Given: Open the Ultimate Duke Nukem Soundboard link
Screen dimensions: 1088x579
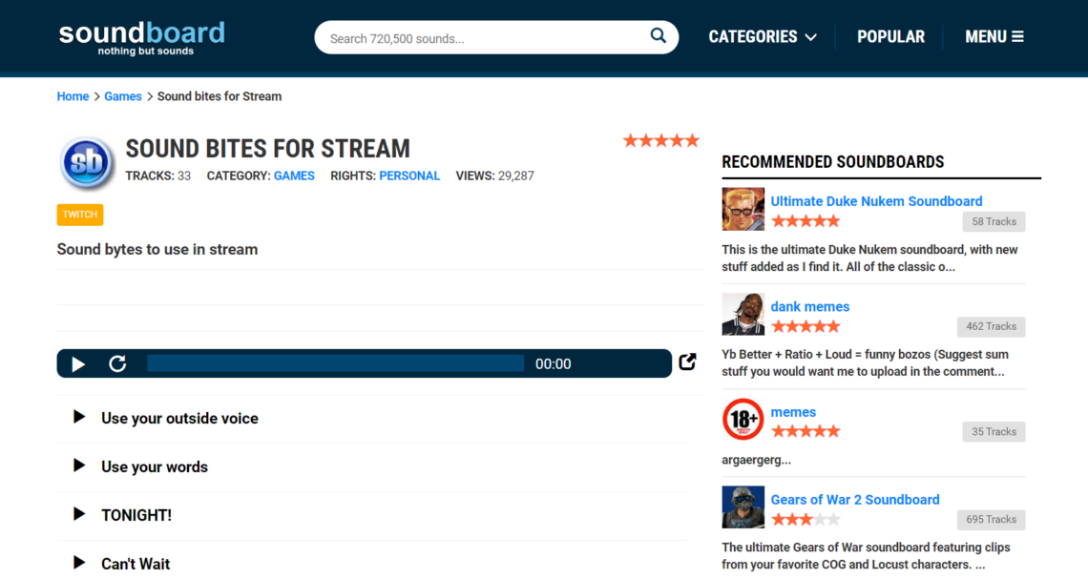Looking at the screenshot, I should 876,200.
